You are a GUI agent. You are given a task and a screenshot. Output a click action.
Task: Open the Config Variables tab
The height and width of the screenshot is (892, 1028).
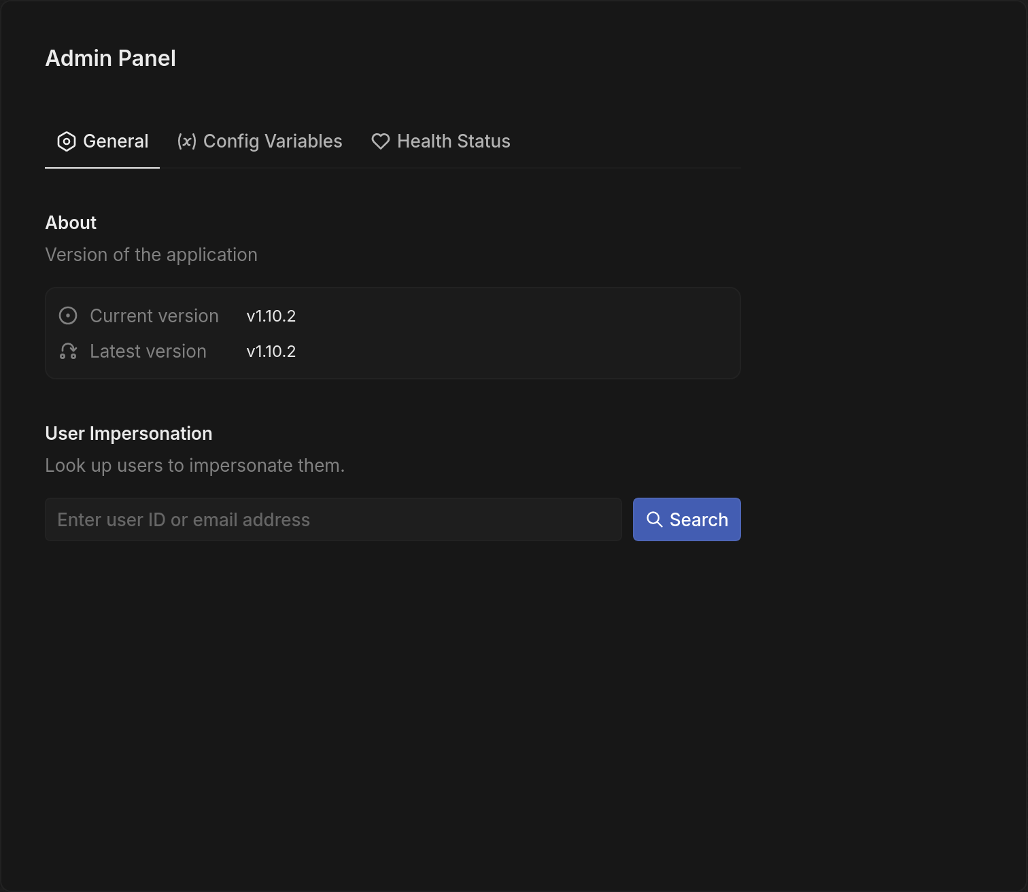pos(273,141)
